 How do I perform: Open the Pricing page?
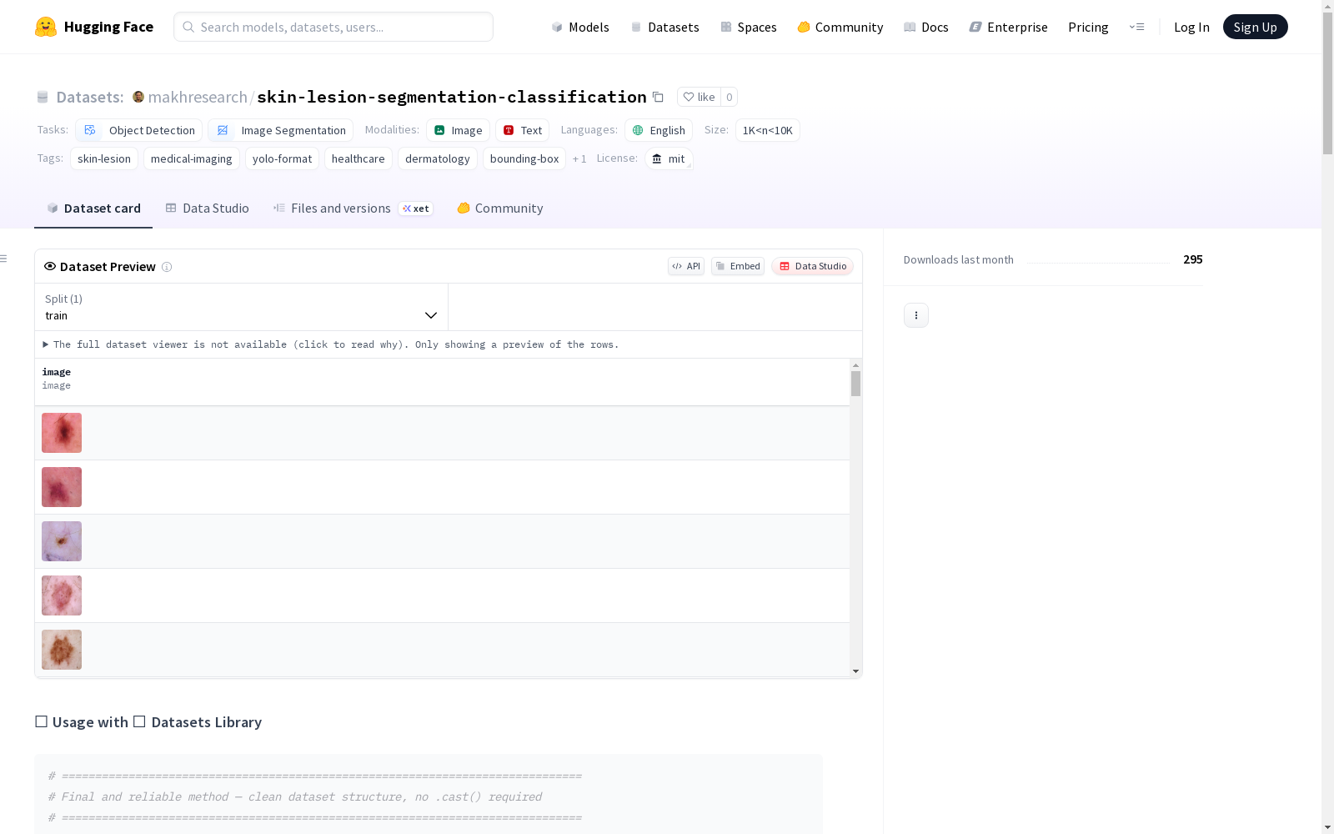(1088, 27)
